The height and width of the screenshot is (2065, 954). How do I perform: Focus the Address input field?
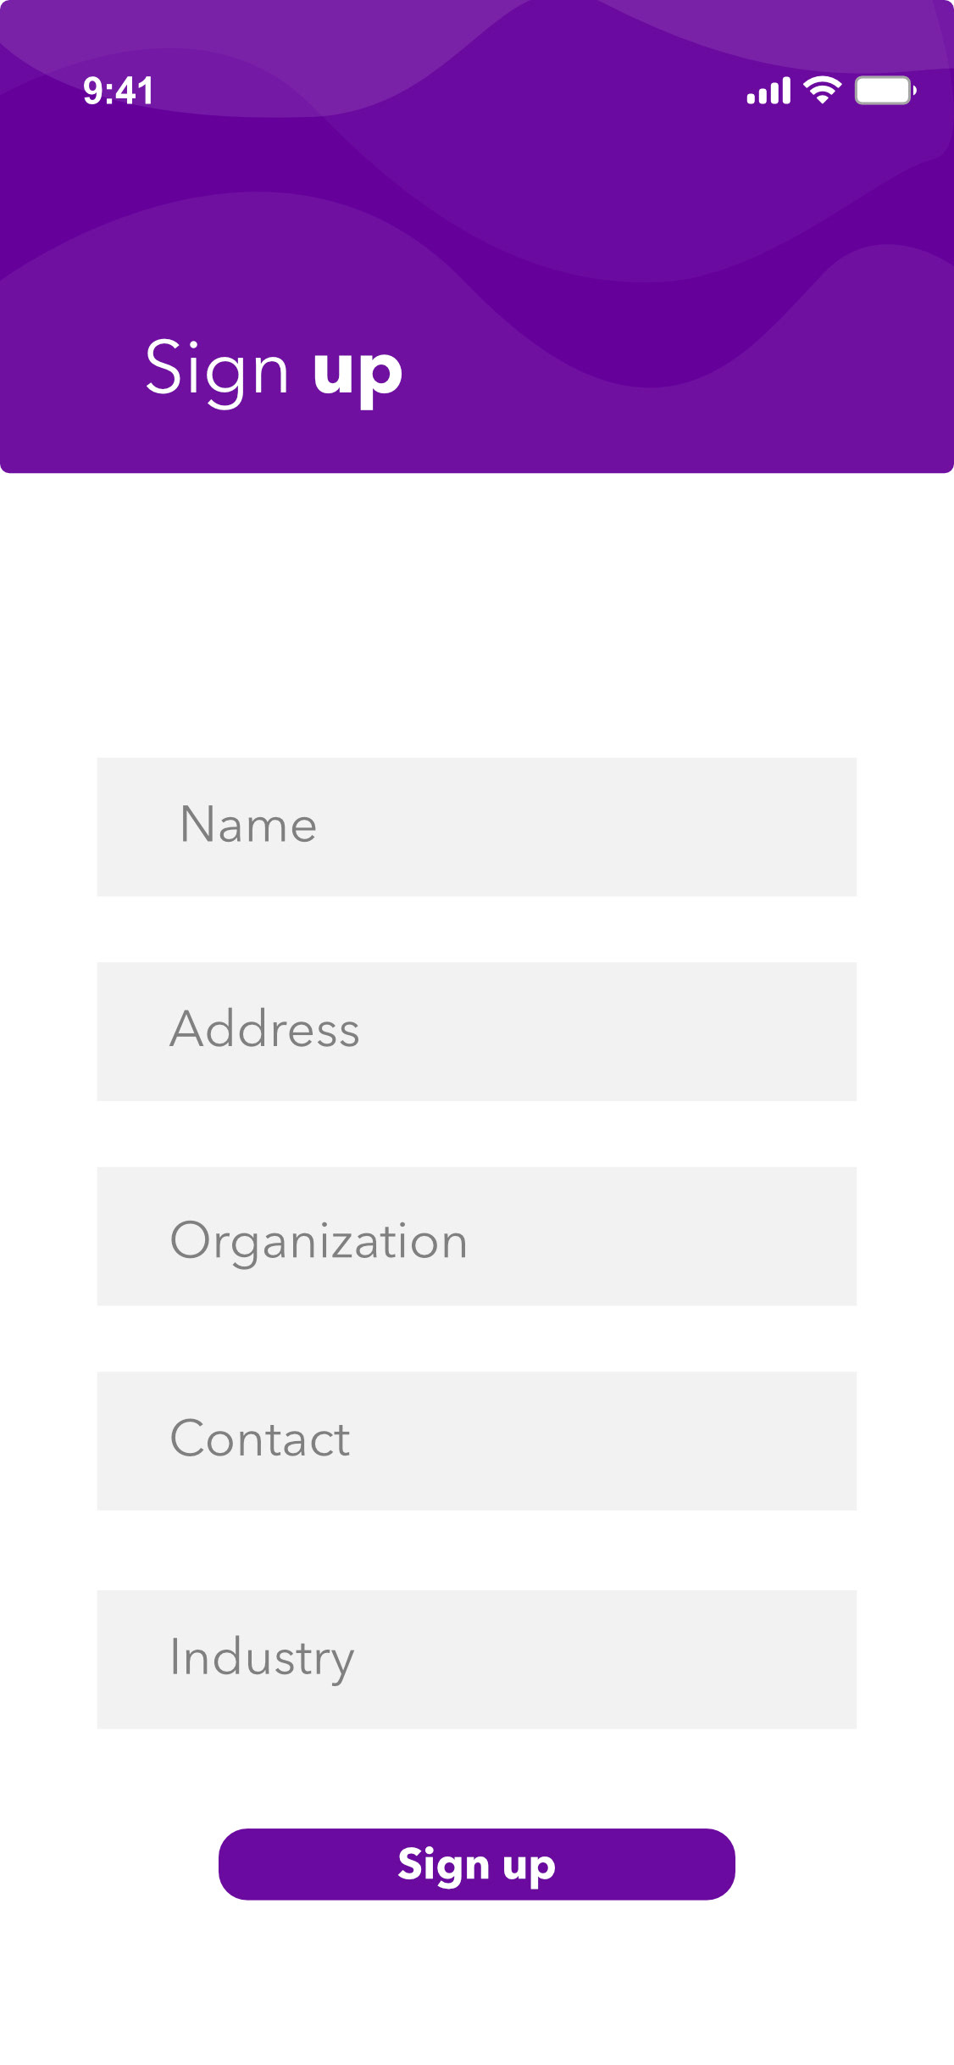tap(477, 1032)
